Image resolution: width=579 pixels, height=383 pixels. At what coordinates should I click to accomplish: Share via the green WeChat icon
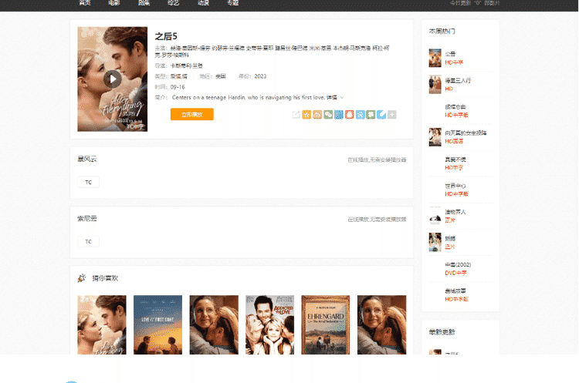coord(328,115)
